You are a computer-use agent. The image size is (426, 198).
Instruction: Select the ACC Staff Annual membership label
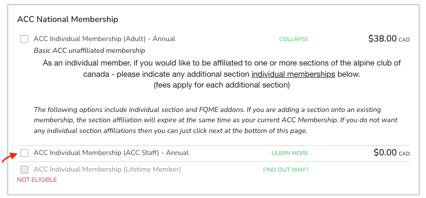[111, 153]
